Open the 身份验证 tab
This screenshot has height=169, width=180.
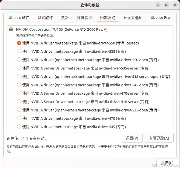(84, 18)
